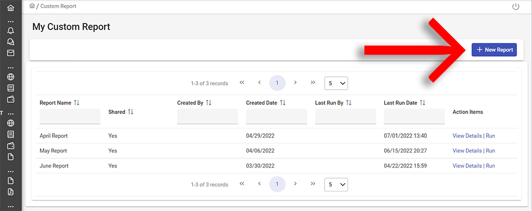Sort by Report Name column arrows
Image resolution: width=532 pixels, height=211 pixels.
(x=76, y=103)
